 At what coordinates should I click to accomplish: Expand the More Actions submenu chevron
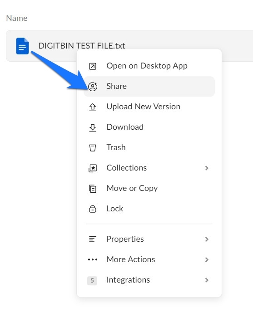pyautogui.click(x=207, y=259)
